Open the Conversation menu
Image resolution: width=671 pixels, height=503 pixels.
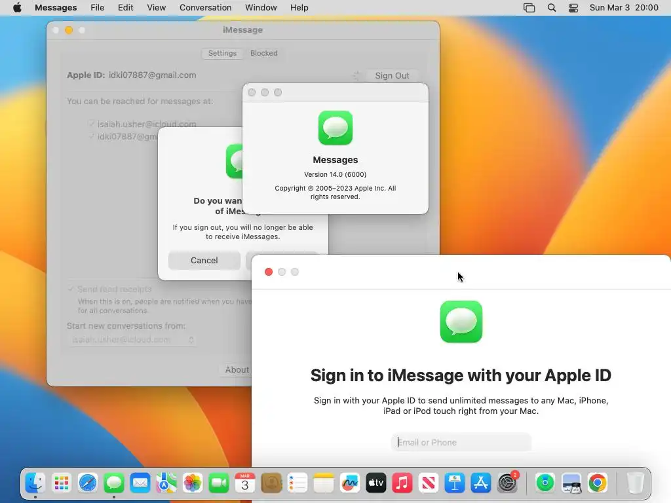205,8
